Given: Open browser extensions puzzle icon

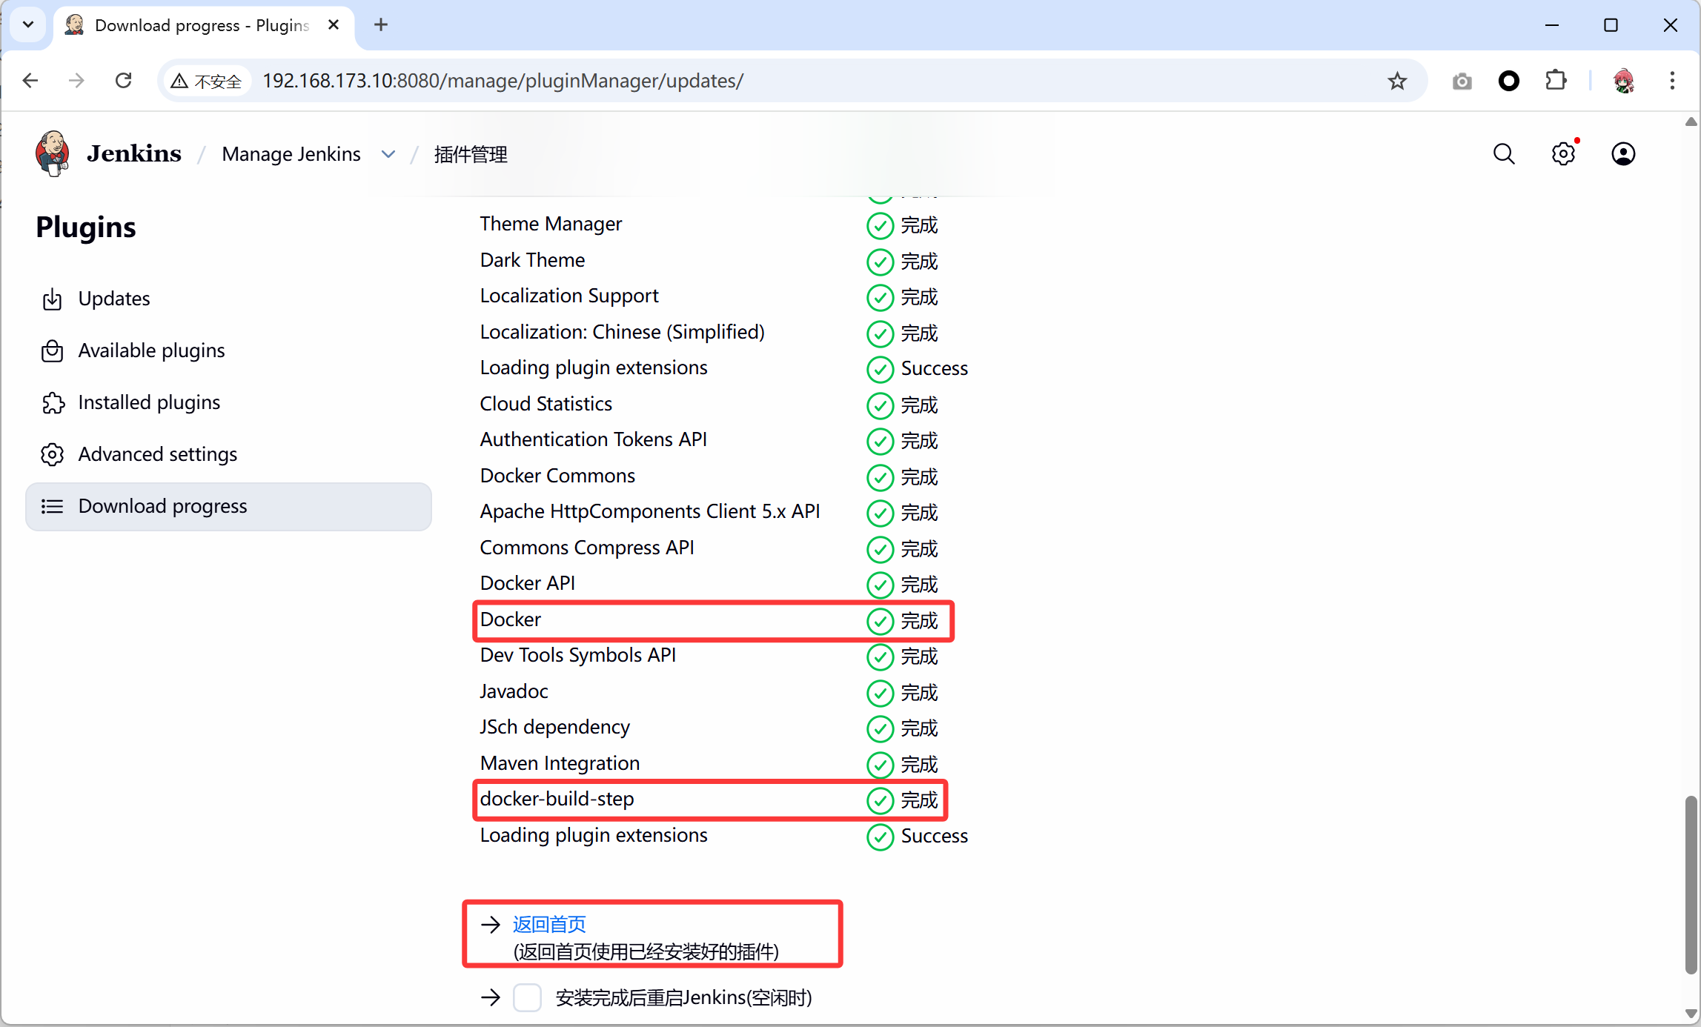Looking at the screenshot, I should click(1556, 81).
